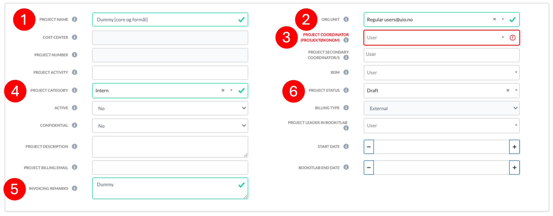The height and width of the screenshot is (216, 553).
Task: Open the Org Unit dropdown arrow
Action: pos(503,19)
